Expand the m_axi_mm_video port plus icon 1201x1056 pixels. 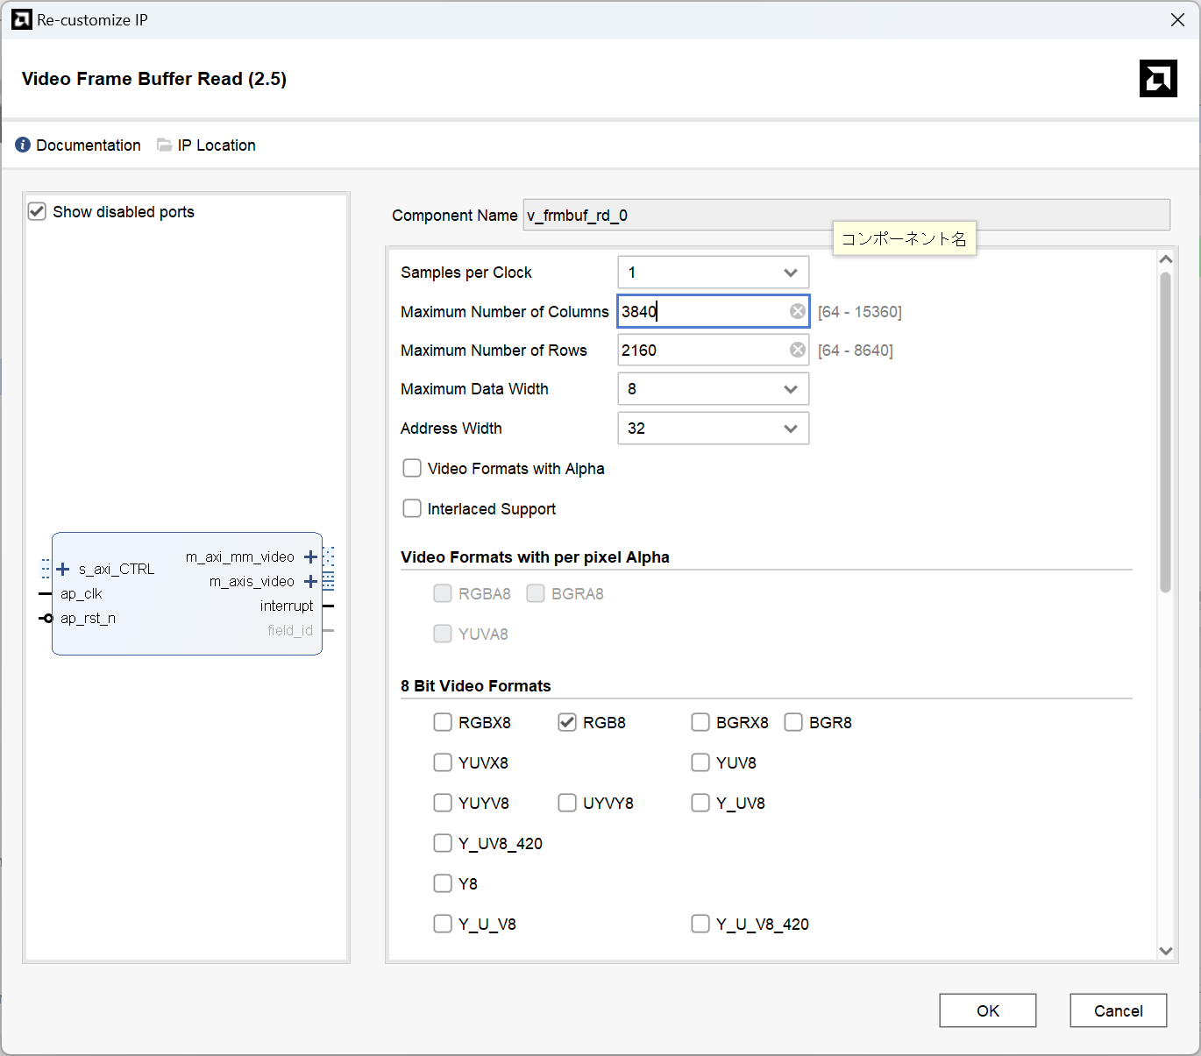click(x=310, y=557)
